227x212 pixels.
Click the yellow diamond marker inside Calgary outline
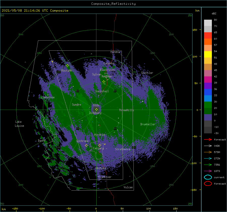(100, 145)
